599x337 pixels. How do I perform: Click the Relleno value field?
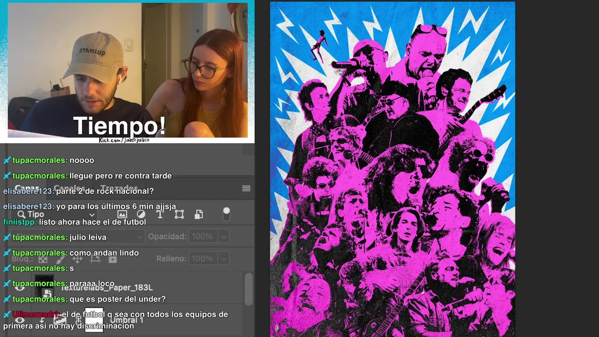[204, 258]
